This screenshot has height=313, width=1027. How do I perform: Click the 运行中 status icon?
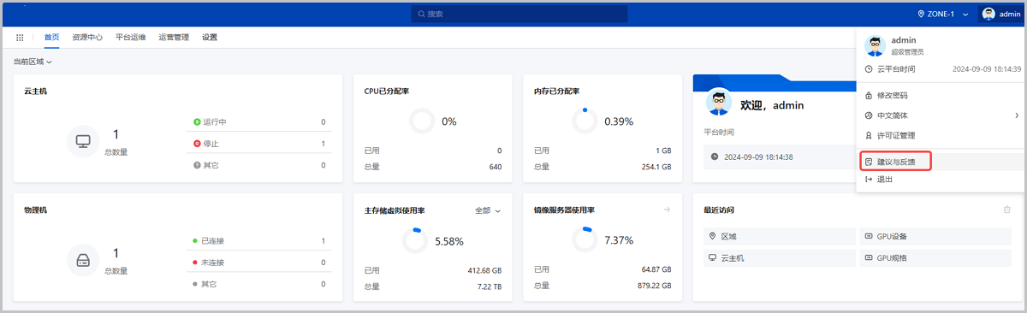pyautogui.click(x=197, y=122)
